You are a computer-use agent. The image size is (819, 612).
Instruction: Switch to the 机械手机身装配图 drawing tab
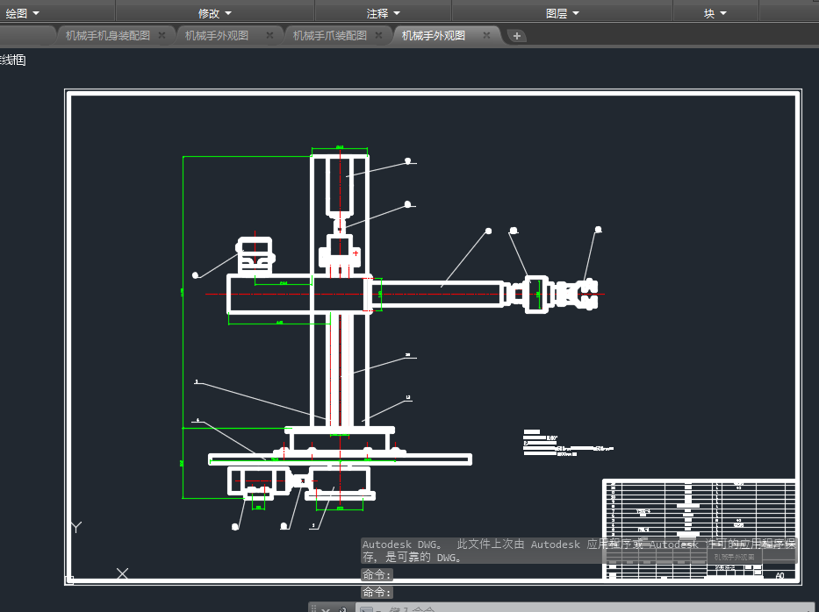(108, 35)
